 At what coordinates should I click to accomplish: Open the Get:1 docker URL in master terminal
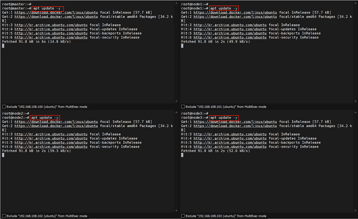56,13
